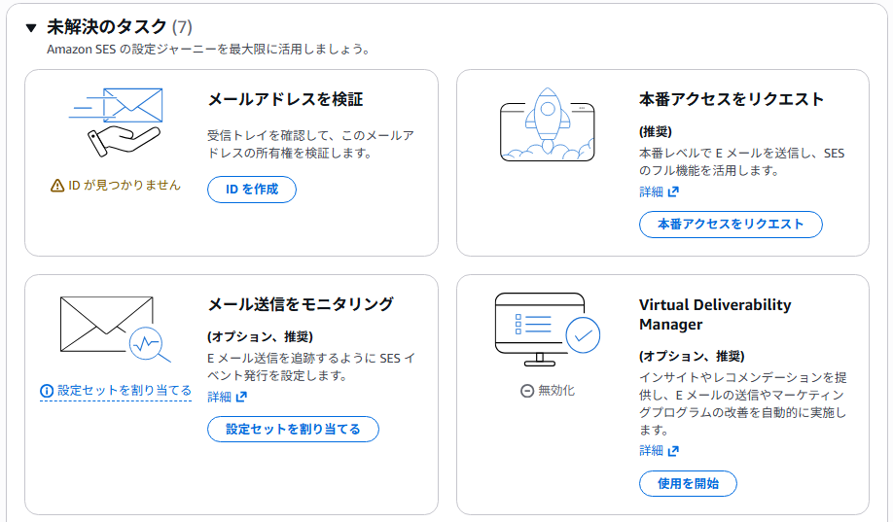
Task: Click the dotted-underlined 設定セットを割り当てる status text
Action: point(125,391)
